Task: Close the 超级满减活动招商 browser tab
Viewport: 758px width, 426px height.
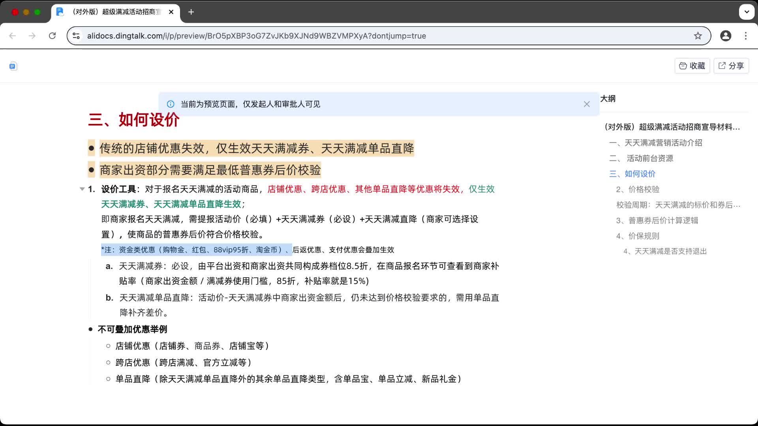Action: pos(171,12)
